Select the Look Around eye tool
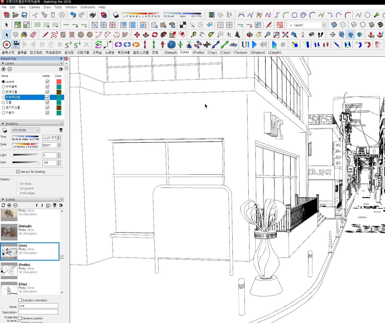 click(311, 34)
